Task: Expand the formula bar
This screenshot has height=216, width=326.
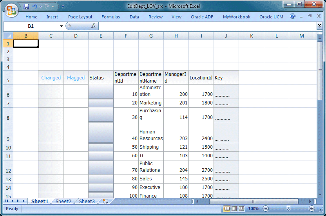Action: [320, 26]
